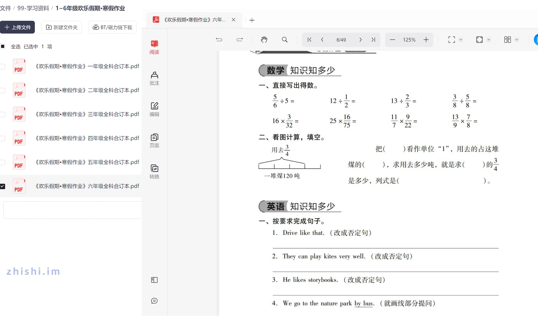The height and width of the screenshot is (316, 538).
Task: Click the 6/49 page number field
Action: (x=341, y=40)
